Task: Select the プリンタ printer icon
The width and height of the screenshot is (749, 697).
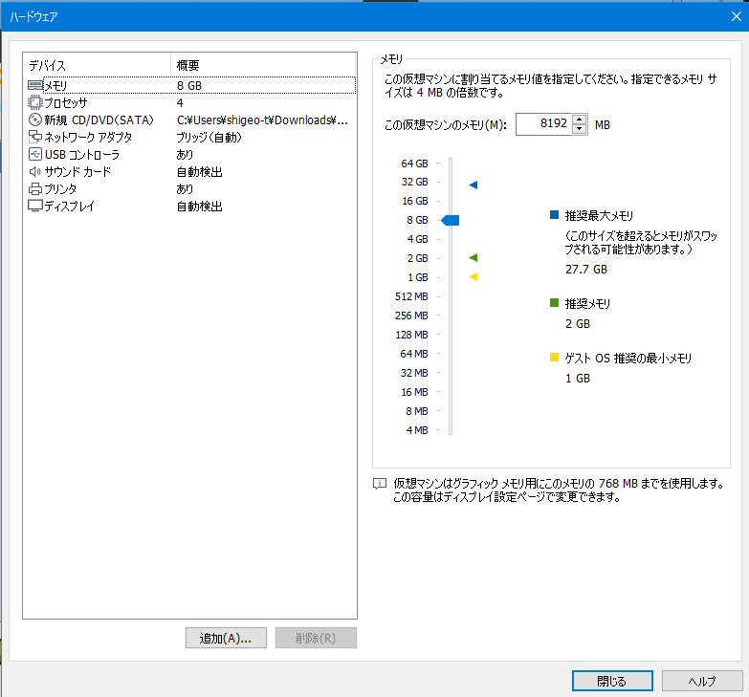Action: click(x=35, y=189)
